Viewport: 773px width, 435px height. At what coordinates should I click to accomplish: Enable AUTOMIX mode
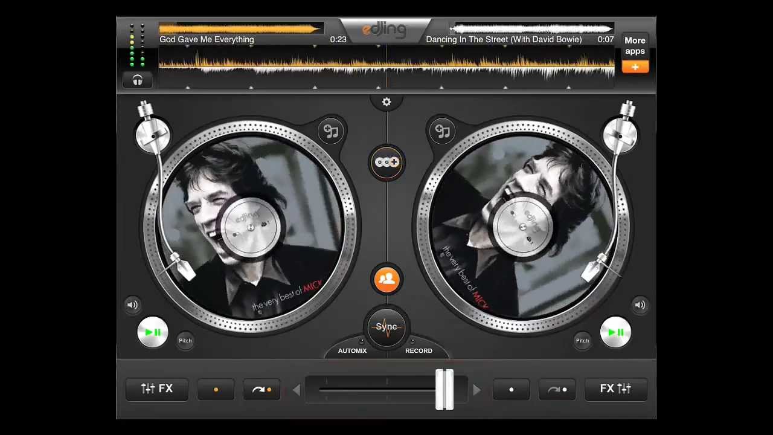pos(353,350)
